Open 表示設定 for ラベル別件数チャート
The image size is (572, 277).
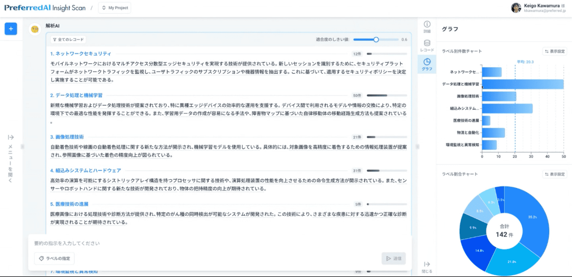(555, 52)
